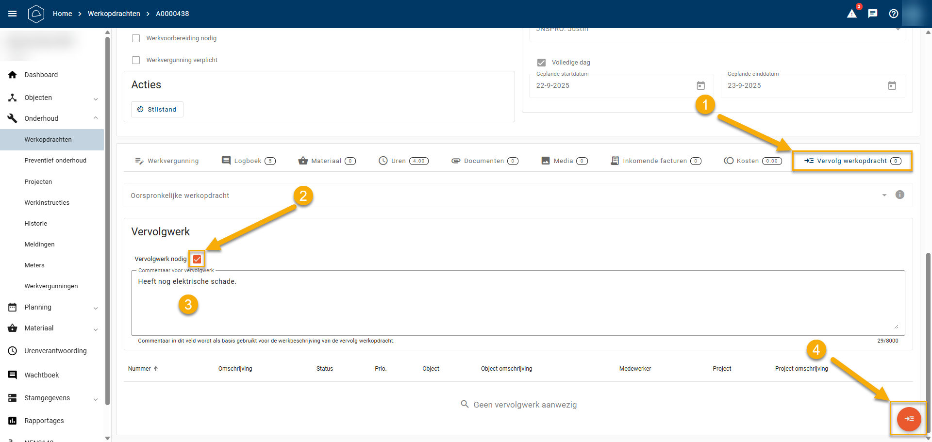
Task: Tick the Werkvergunning verplicht checkbox
Action: pos(136,60)
